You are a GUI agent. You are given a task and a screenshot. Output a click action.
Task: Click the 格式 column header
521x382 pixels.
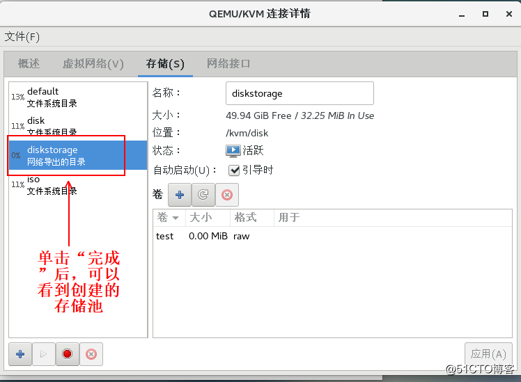coord(252,218)
